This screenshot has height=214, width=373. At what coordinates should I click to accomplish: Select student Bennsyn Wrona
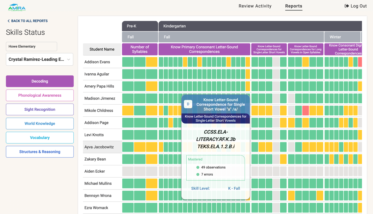click(x=98, y=196)
